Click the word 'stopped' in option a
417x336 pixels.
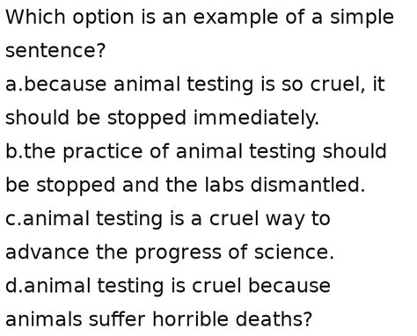click(x=147, y=118)
